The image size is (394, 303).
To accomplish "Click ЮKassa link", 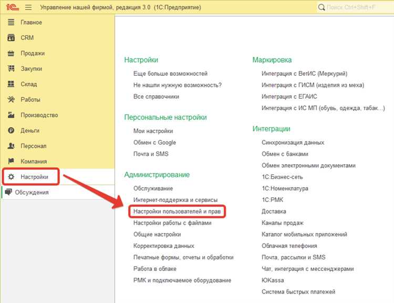I will 273,280.
